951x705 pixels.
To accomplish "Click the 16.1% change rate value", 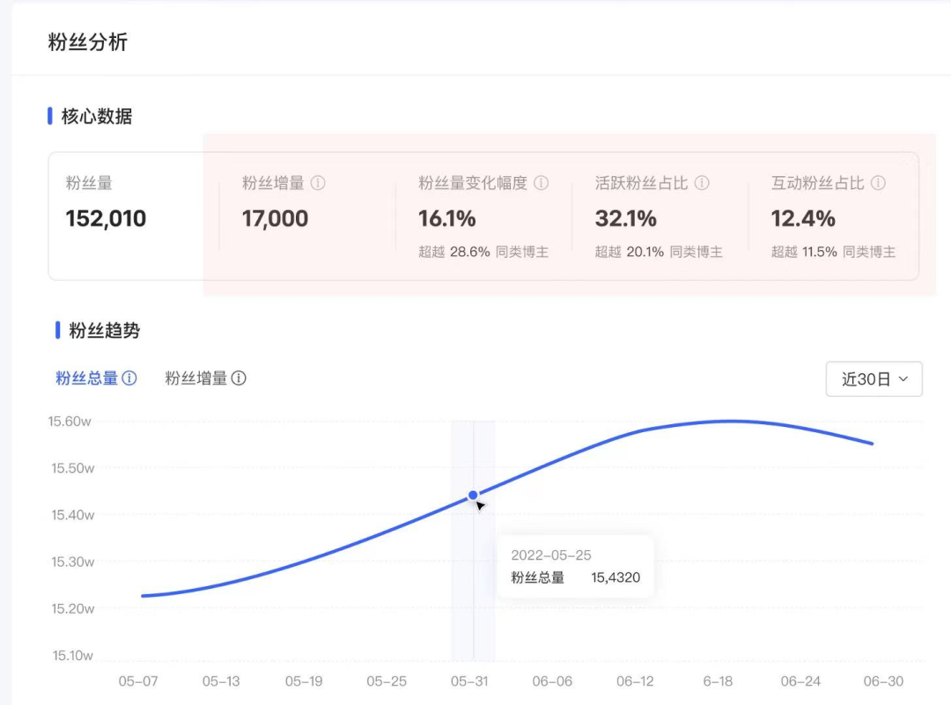I will (x=446, y=218).
